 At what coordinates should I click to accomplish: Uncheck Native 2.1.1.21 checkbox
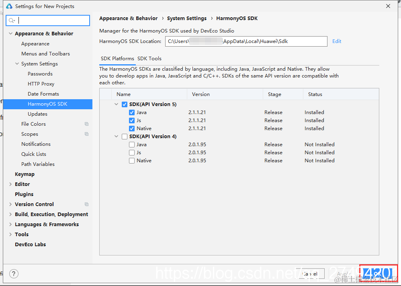(132, 128)
